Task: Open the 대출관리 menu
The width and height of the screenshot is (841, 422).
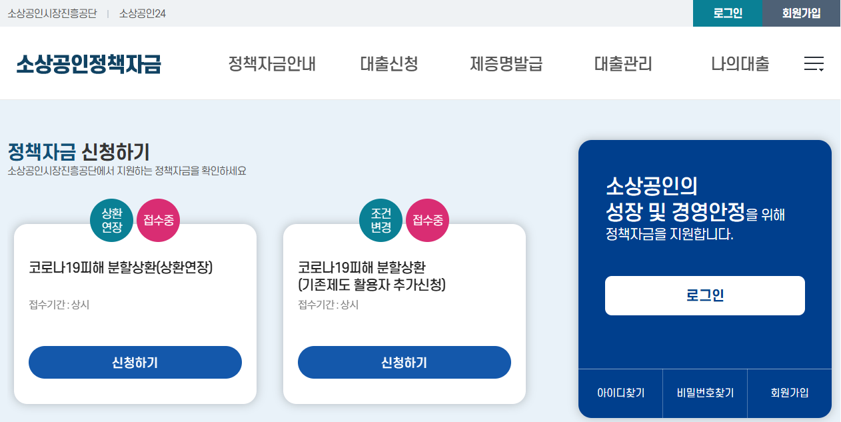Action: click(624, 63)
